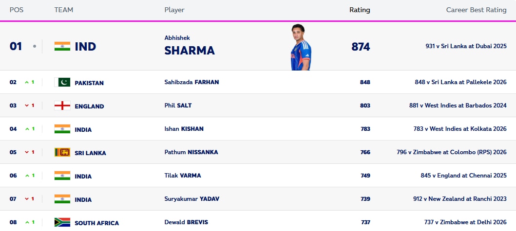
Task: Click Pathum Nissanka's name
Action: click(x=191, y=152)
